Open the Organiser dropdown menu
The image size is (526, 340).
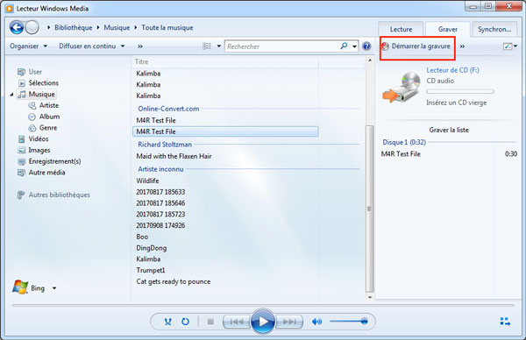29,46
